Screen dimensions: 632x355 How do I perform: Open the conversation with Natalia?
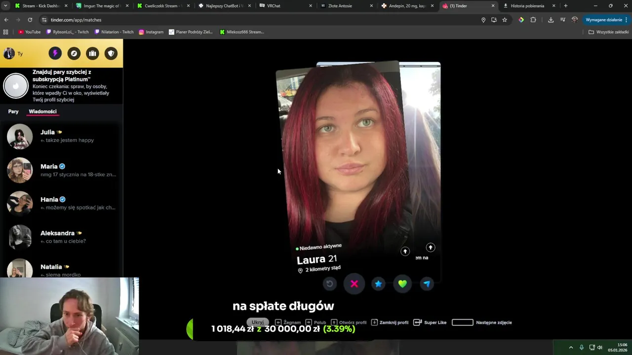click(61, 267)
